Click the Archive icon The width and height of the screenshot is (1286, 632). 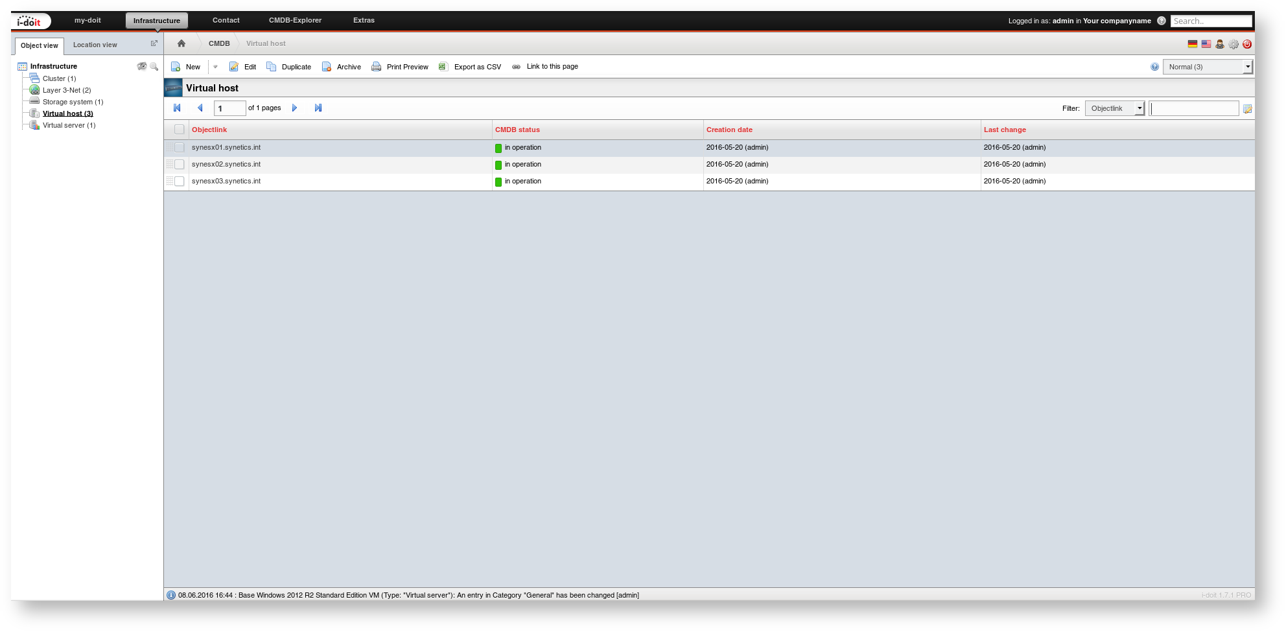[x=327, y=67]
